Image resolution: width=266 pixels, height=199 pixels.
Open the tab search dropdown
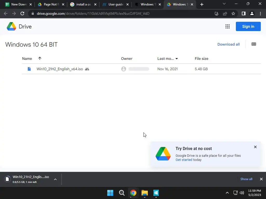[x=224, y=4]
